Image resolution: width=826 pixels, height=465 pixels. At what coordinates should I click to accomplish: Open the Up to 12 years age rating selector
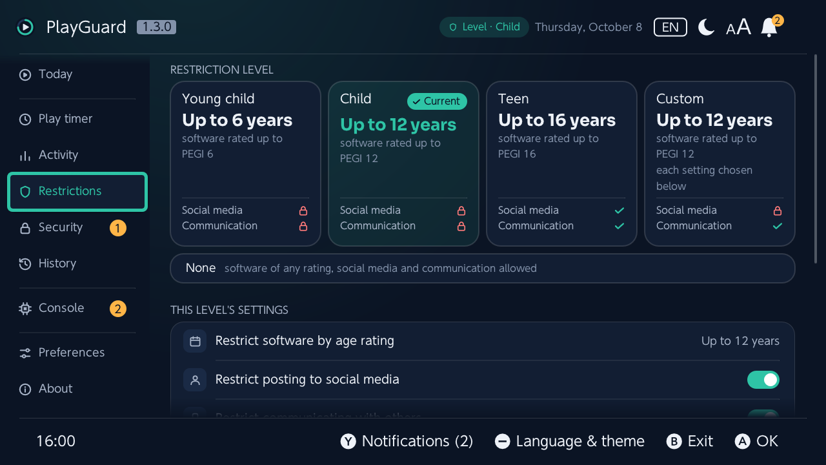[740, 341]
